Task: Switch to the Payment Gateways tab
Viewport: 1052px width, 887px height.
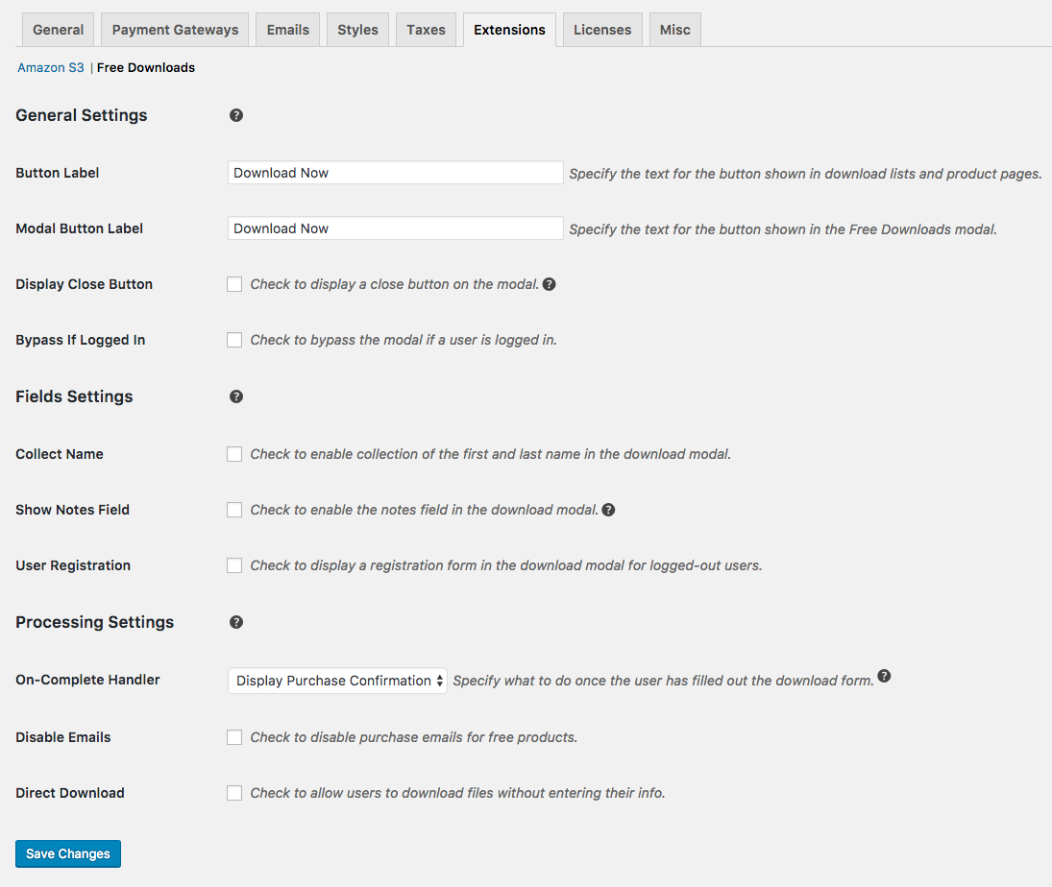Action: [x=175, y=30]
